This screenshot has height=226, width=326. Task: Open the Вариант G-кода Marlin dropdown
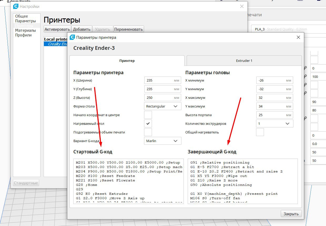pyautogui.click(x=163, y=141)
